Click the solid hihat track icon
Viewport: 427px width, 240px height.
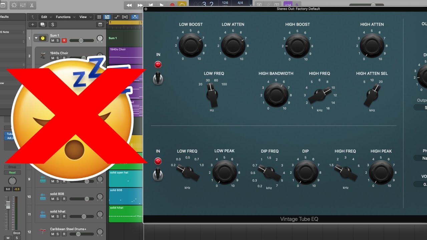click(x=43, y=214)
